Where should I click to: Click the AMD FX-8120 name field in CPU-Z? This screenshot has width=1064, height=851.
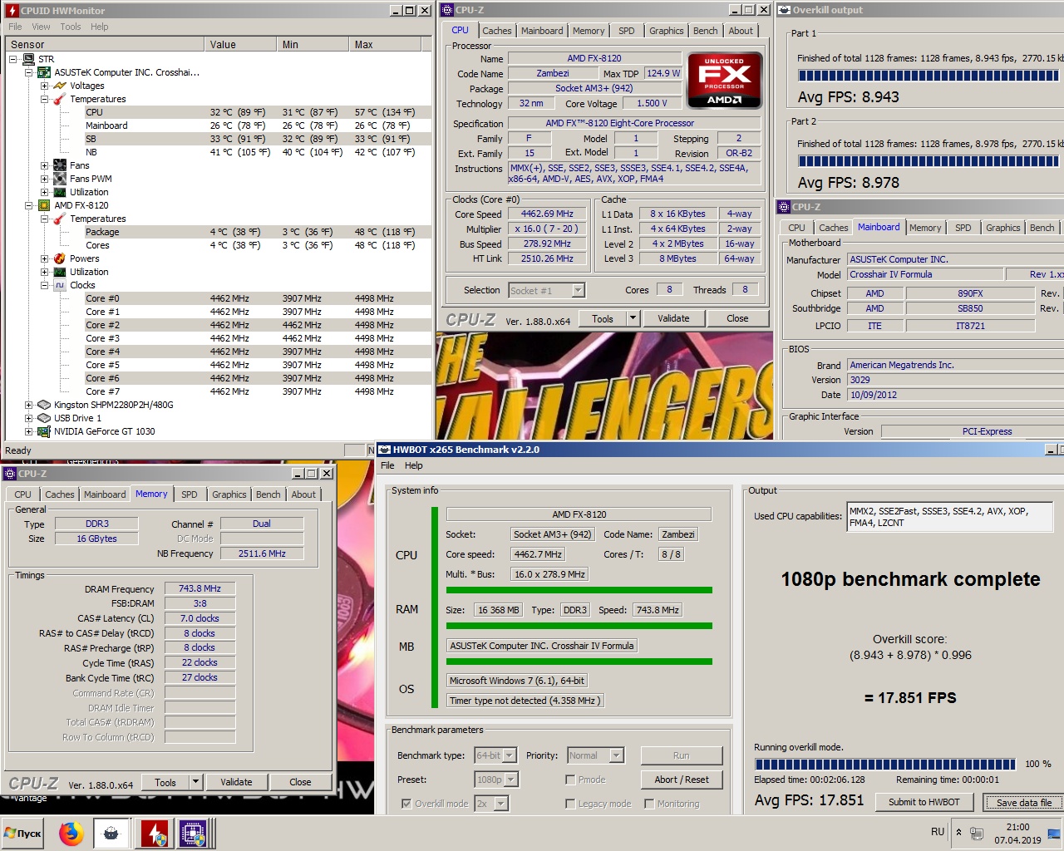[x=594, y=58]
